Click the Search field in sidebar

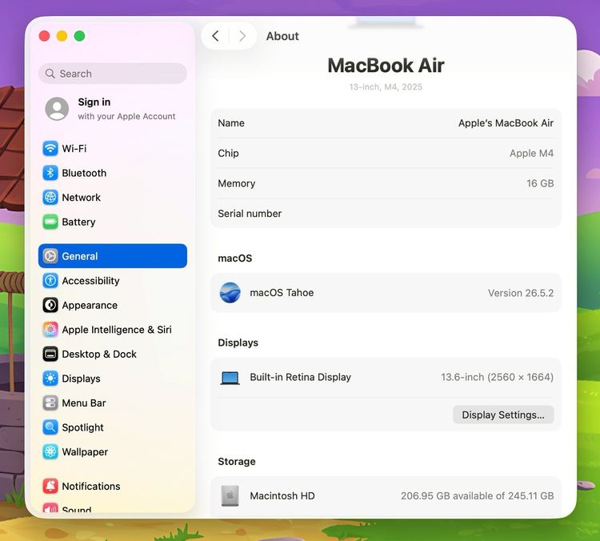[113, 74]
